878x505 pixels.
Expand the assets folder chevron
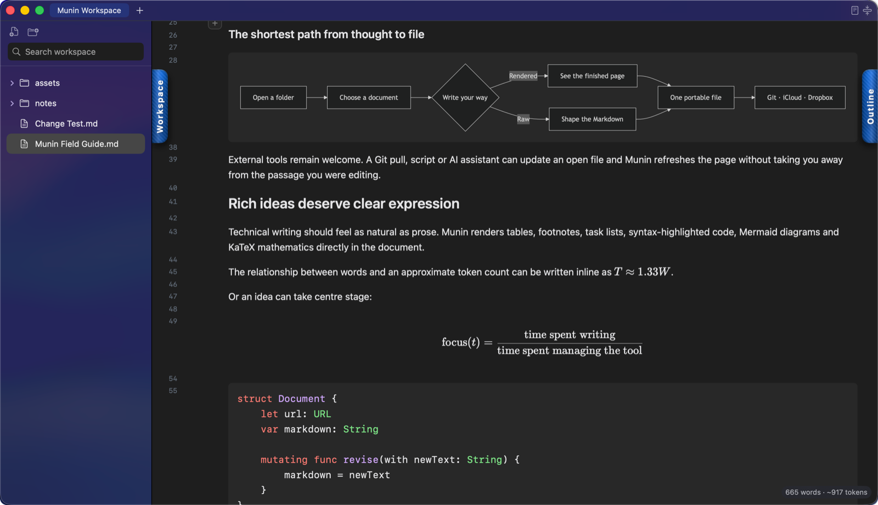[x=12, y=83]
